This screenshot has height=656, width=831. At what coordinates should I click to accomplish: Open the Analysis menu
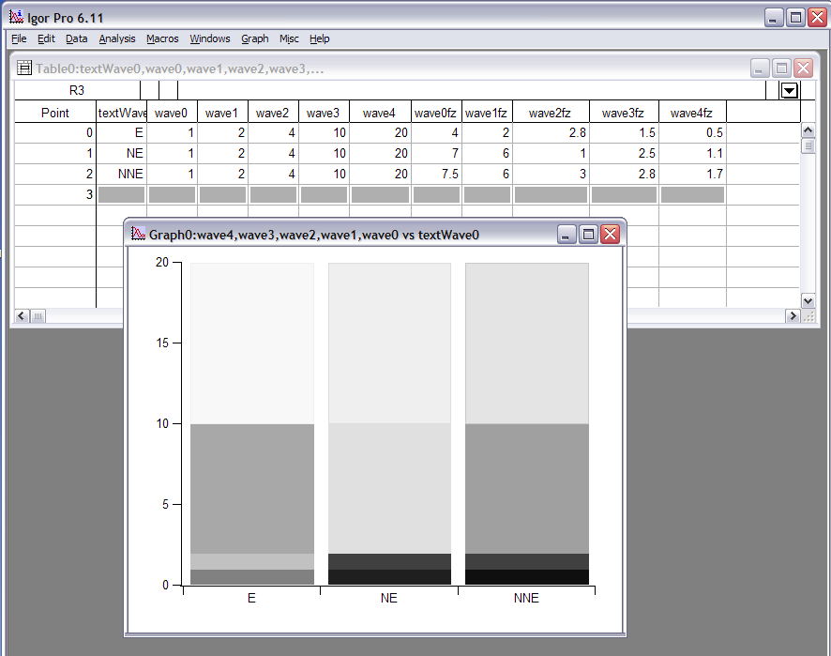click(x=117, y=38)
